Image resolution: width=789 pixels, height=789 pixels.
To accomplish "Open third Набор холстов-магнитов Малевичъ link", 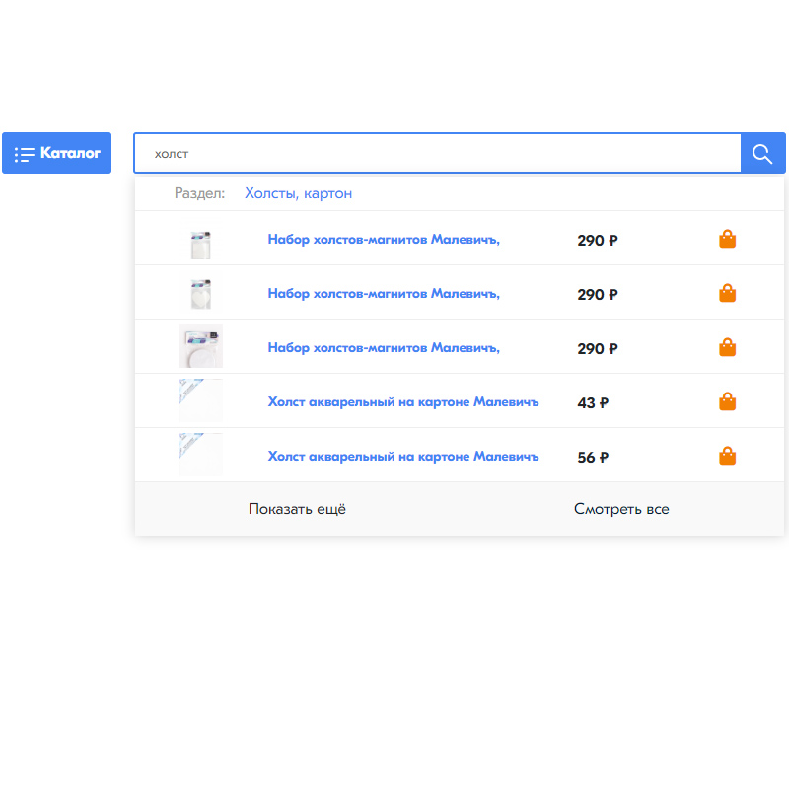I will pos(384,348).
